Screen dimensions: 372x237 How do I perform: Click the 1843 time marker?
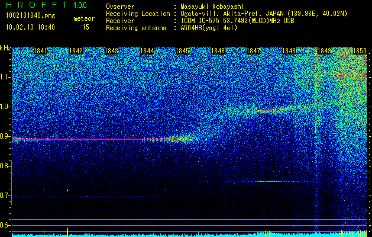click(112, 51)
